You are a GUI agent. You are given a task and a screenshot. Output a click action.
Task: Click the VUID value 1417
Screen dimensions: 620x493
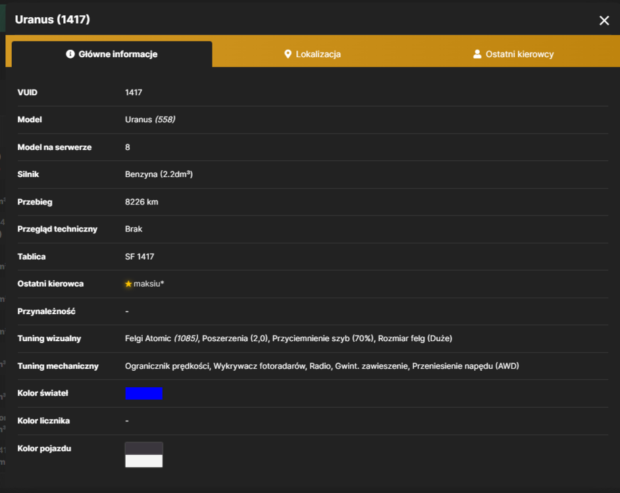click(134, 93)
